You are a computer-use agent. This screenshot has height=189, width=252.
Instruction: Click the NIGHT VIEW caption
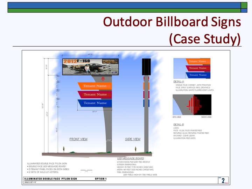pyautogui.click(x=206, y=117)
